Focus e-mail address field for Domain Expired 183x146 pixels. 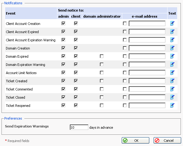pyautogui.click(x=147, y=56)
